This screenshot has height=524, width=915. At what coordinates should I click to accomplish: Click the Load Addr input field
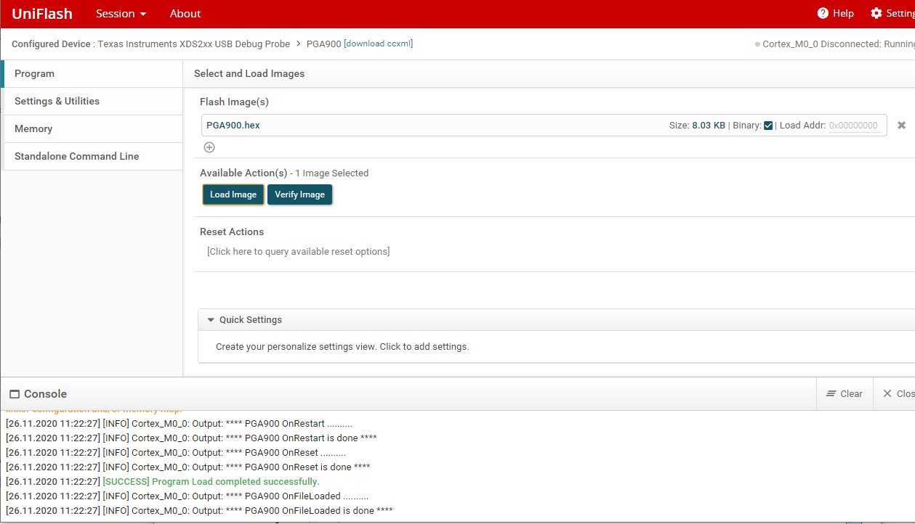coord(855,126)
